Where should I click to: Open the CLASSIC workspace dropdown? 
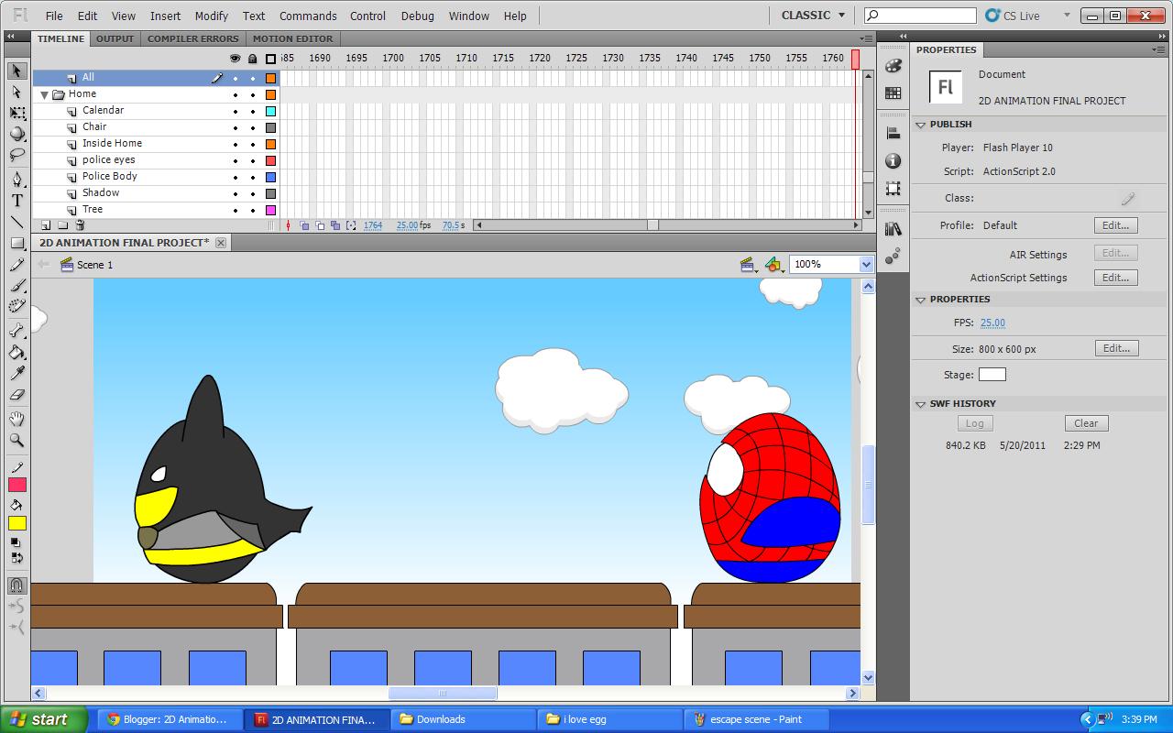[814, 16]
